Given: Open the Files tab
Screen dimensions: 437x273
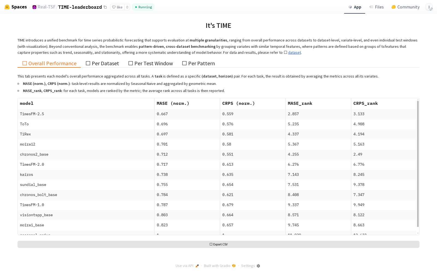Looking at the screenshot, I should (x=376, y=7).
